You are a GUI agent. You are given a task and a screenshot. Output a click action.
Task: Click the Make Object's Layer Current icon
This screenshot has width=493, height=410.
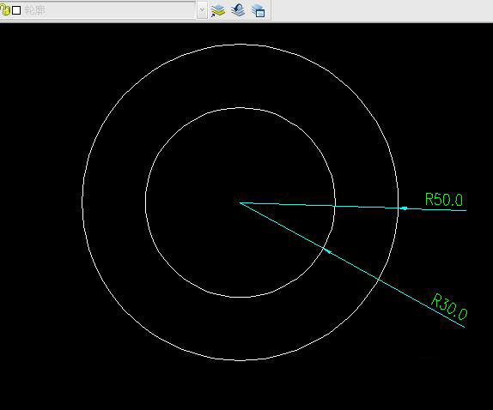coord(217,10)
